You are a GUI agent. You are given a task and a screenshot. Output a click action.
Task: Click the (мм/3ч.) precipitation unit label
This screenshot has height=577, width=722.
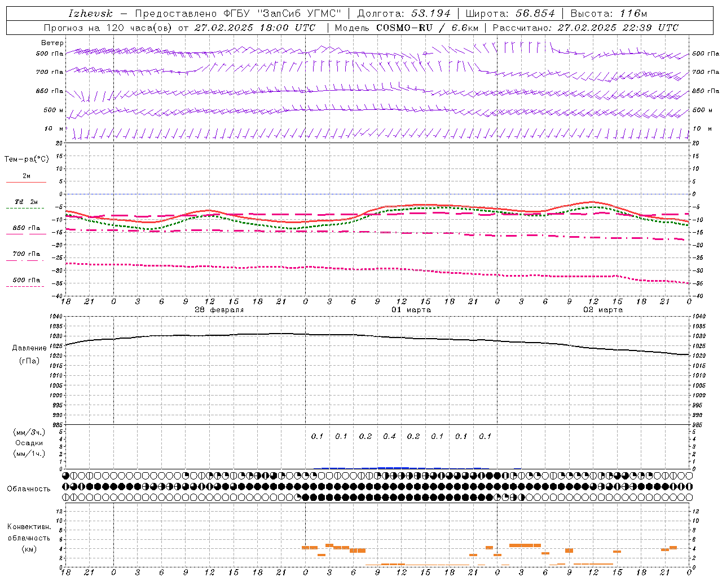[29, 432]
